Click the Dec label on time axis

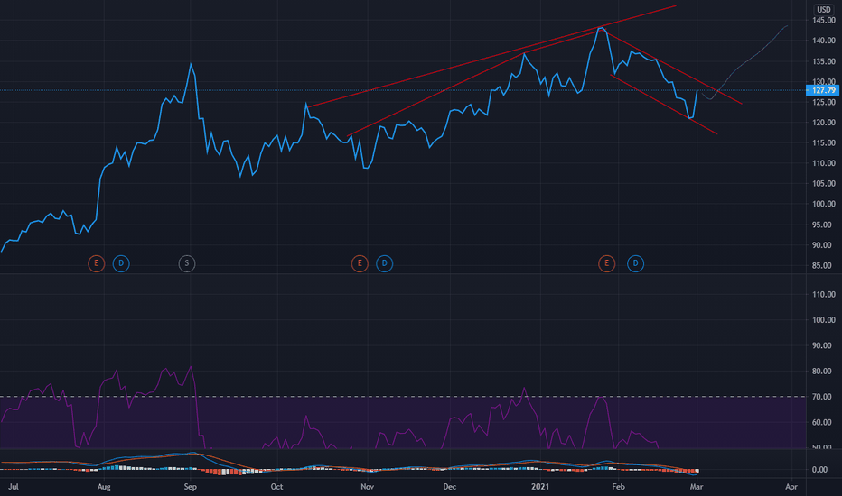[450, 487]
